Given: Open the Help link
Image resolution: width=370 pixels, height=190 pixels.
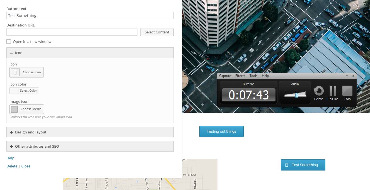Looking at the screenshot, I should pyautogui.click(x=10, y=158).
